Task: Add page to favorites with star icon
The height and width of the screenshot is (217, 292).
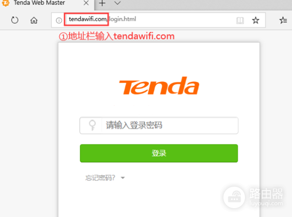Action: click(256, 20)
